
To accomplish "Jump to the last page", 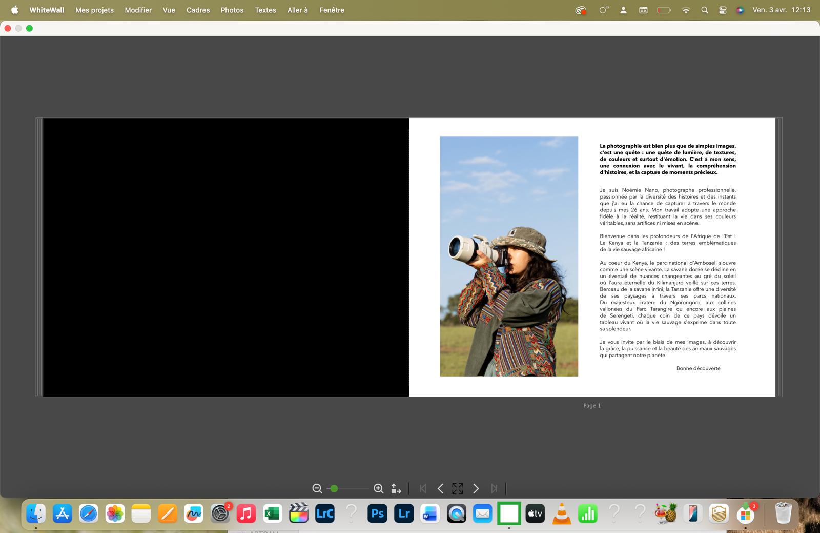I will point(494,489).
